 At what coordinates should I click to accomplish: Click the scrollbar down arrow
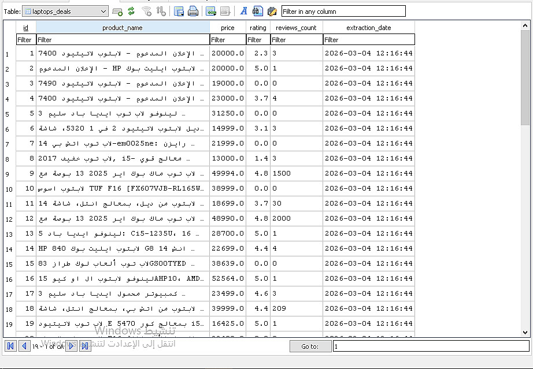525,333
